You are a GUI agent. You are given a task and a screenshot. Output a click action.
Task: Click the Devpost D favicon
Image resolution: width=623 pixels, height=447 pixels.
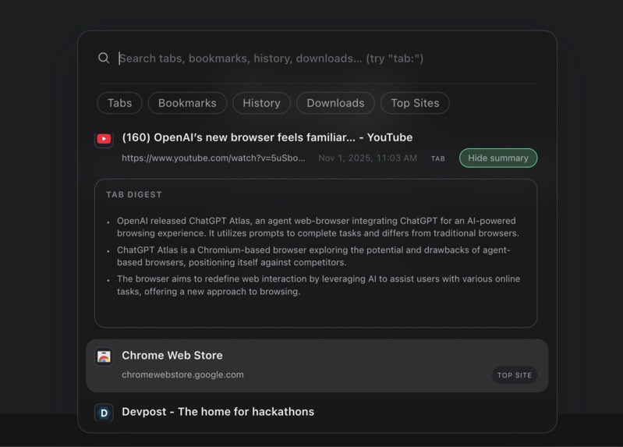pyautogui.click(x=104, y=413)
